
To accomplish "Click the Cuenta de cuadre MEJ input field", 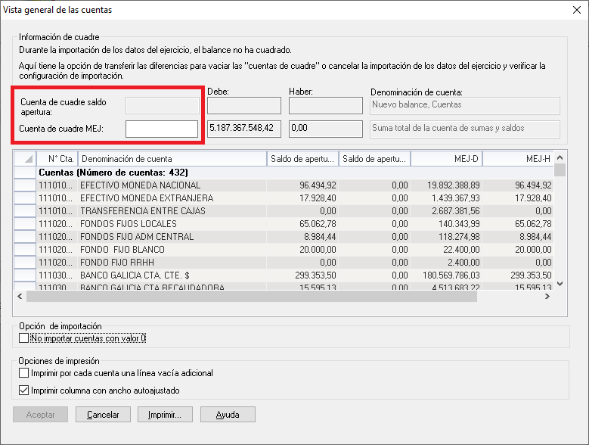I will click(162, 129).
